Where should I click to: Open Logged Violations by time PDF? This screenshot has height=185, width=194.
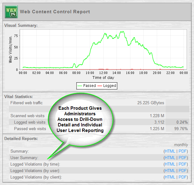(183, 164)
